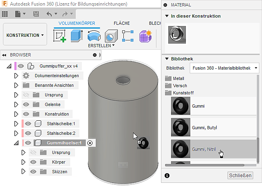Click the material list vertical scrollbar
This screenshot has height=186, width=262.
258,150
